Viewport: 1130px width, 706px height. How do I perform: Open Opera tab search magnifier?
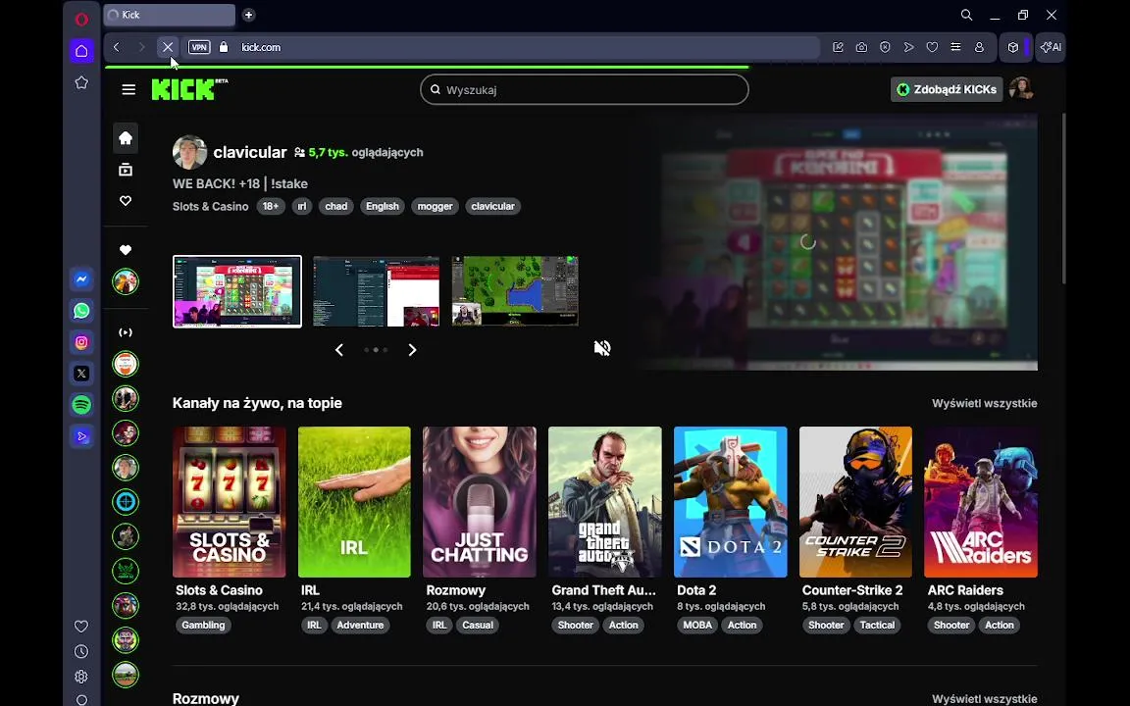966,15
